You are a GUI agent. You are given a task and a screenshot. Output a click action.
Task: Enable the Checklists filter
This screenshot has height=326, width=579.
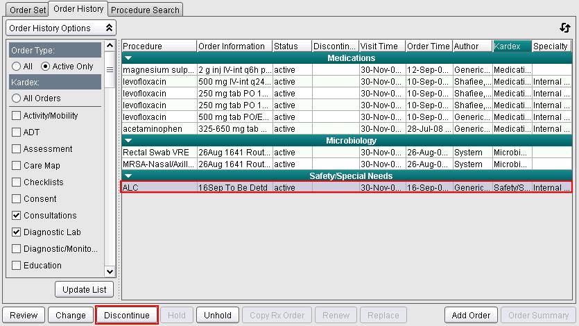tap(16, 182)
